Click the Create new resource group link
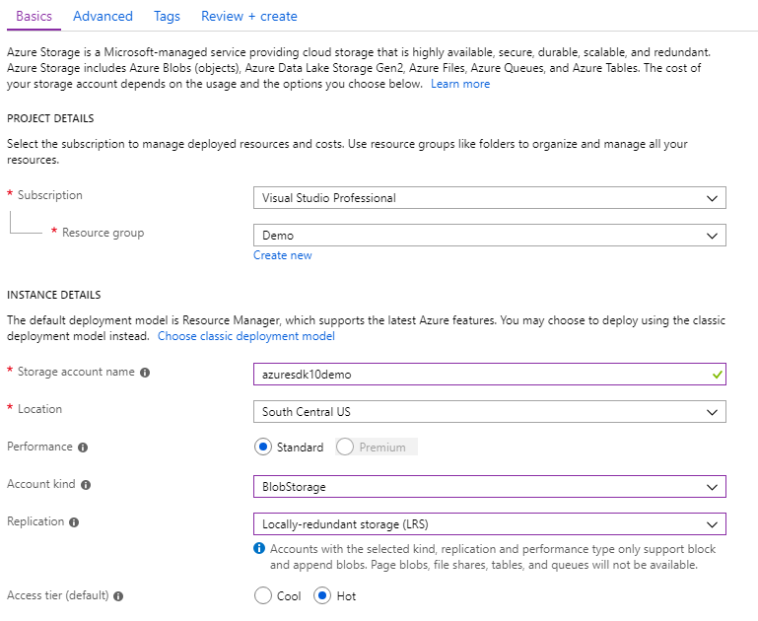This screenshot has width=758, height=621. [x=282, y=255]
